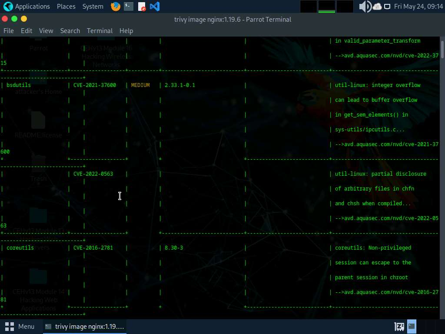Open the File menu in terminal
Viewport: 445px width, 334px height.
9,31
